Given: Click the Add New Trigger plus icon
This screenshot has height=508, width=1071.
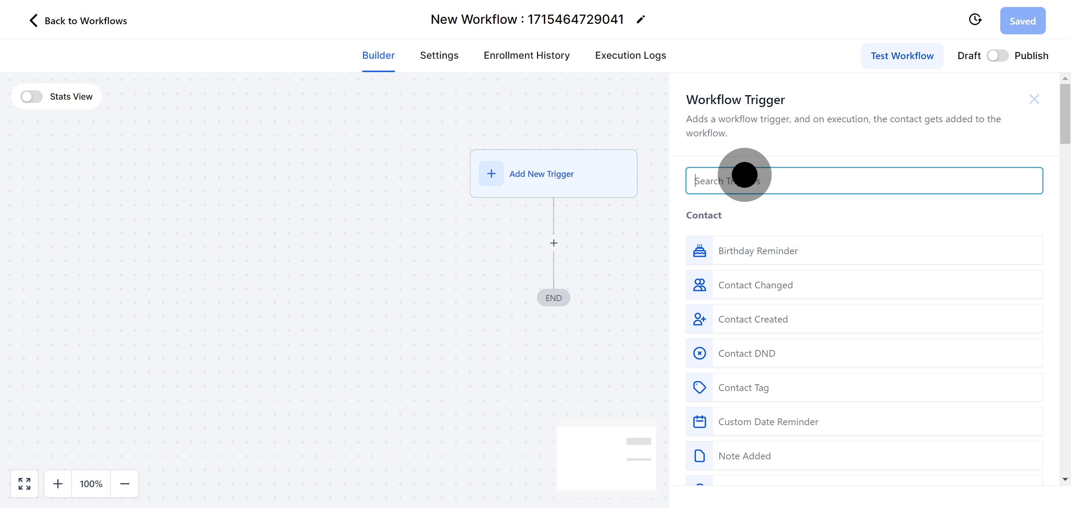Looking at the screenshot, I should coord(491,174).
